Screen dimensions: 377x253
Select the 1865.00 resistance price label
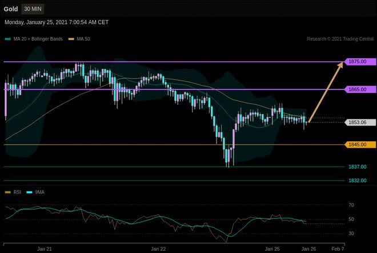pyautogui.click(x=360, y=89)
